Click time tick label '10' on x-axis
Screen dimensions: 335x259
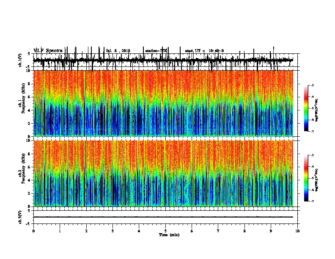pyautogui.click(x=297, y=231)
